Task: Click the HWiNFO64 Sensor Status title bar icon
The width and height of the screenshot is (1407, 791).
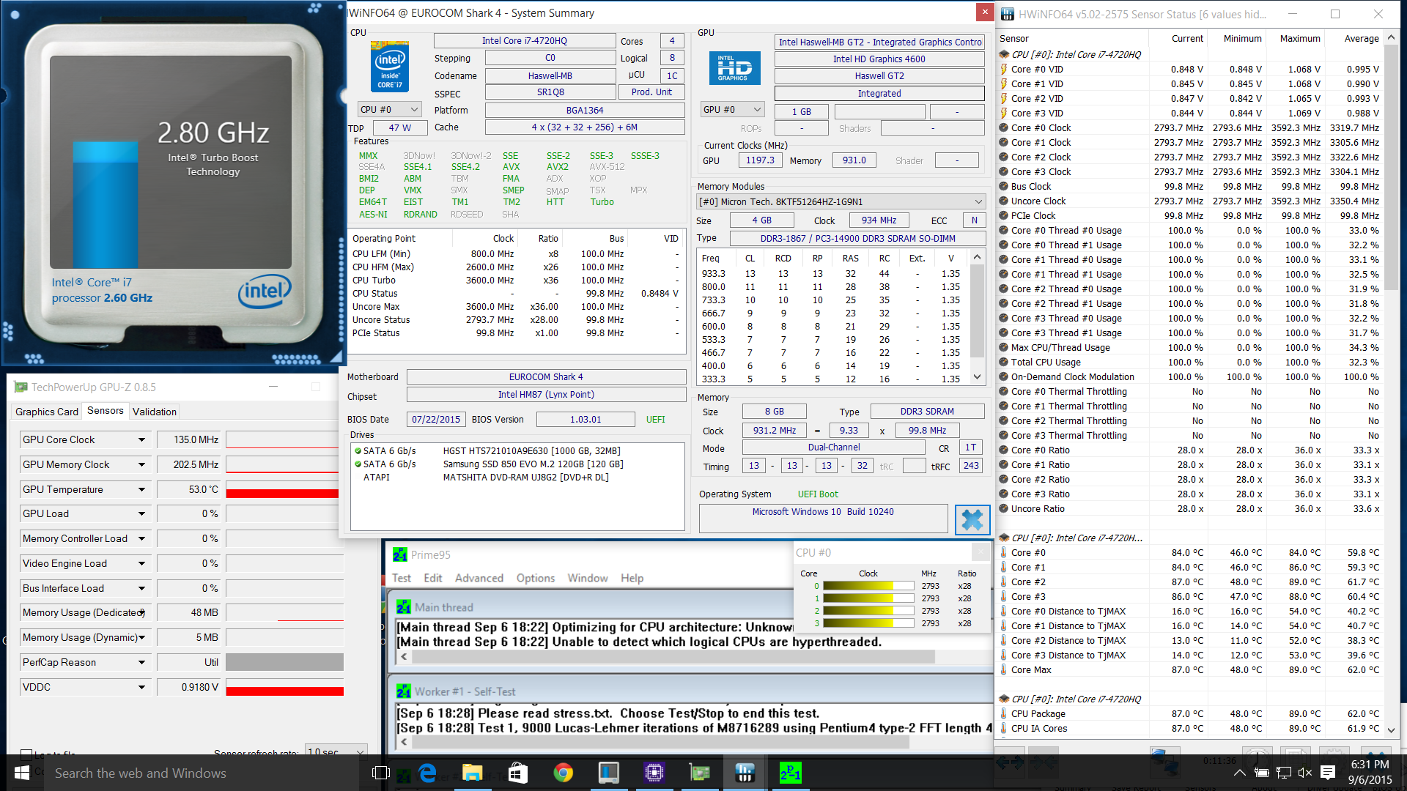Action: point(1008,14)
